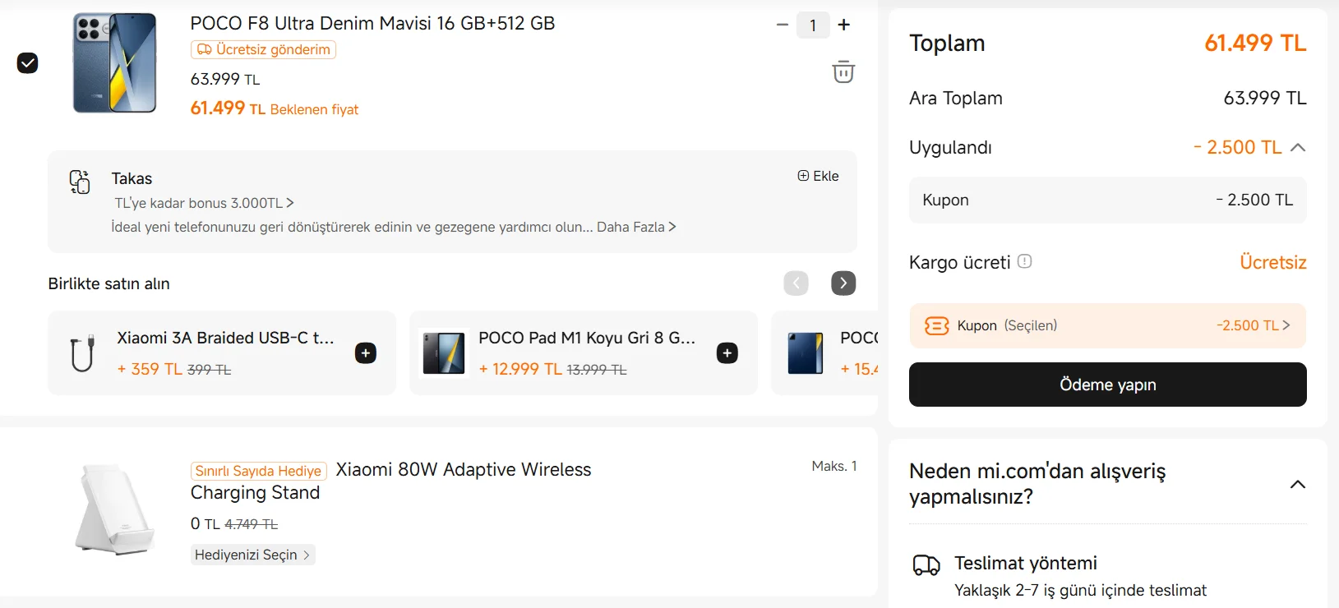The image size is (1339, 608).
Task: Increase POCO F8 Ultra quantity with plus
Action: click(x=844, y=25)
